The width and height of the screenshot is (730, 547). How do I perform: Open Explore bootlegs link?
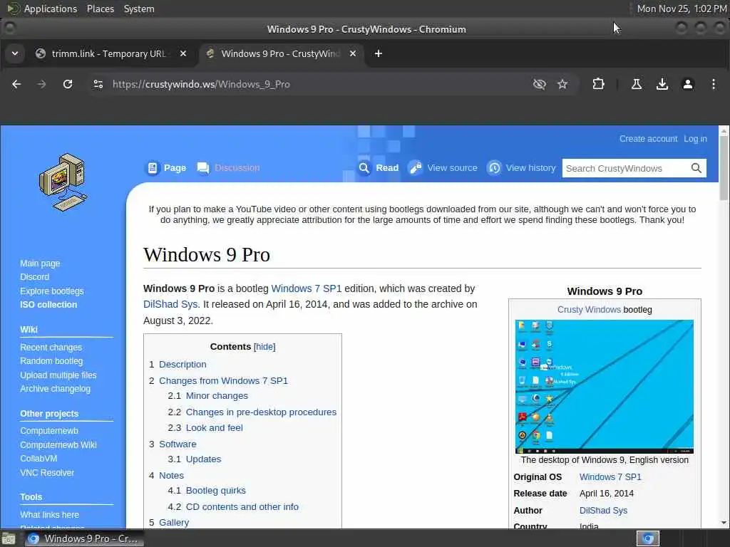coord(51,291)
